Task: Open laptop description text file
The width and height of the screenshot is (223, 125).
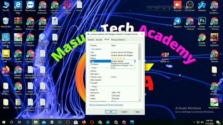Action: pos(30,89)
